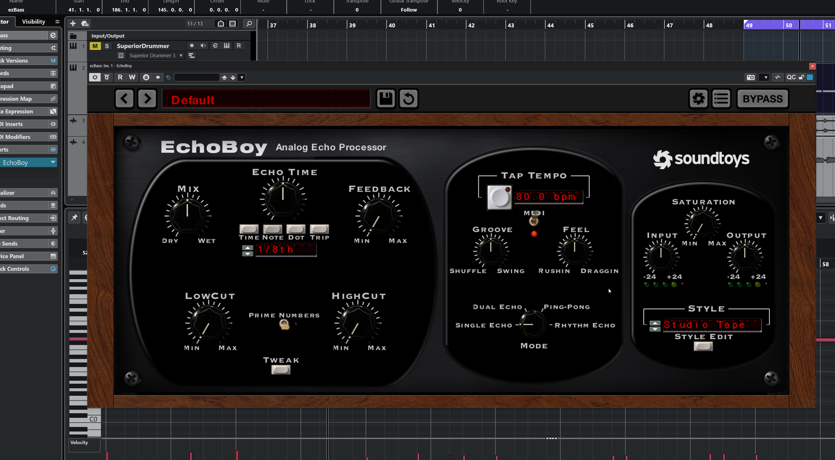Solo the SuperiorDrummer track
The width and height of the screenshot is (835, 460).
(107, 46)
